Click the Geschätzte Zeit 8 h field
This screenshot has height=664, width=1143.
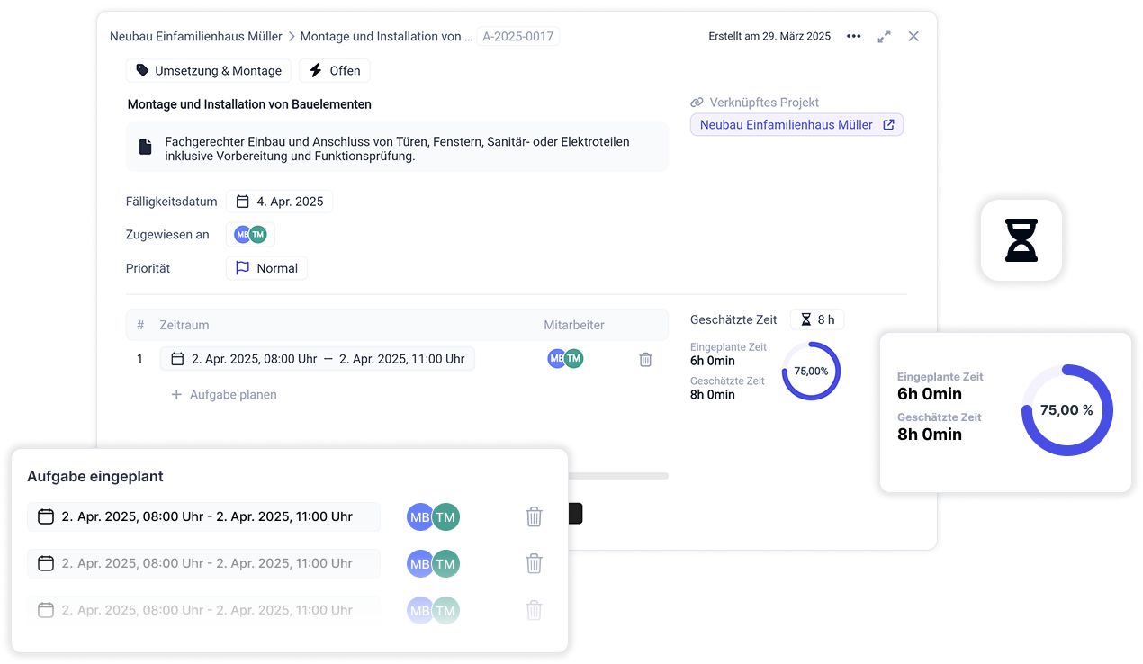coord(817,319)
